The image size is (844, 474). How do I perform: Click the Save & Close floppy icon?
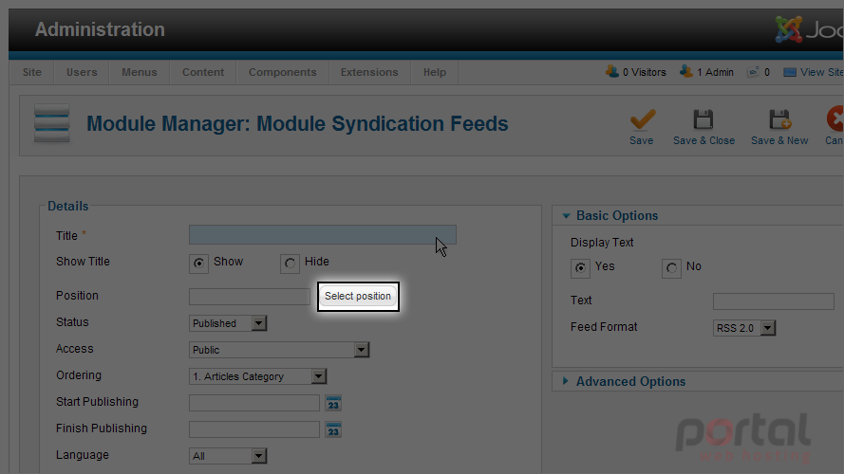click(x=703, y=119)
